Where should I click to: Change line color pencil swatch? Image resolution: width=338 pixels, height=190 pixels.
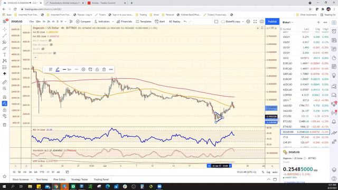[58, 69]
